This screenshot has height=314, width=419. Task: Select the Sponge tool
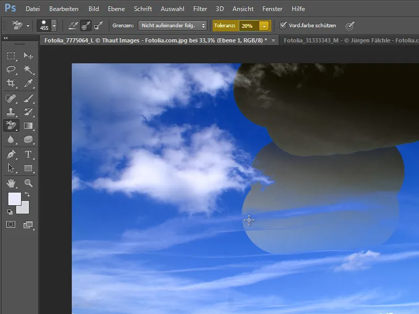[28, 139]
